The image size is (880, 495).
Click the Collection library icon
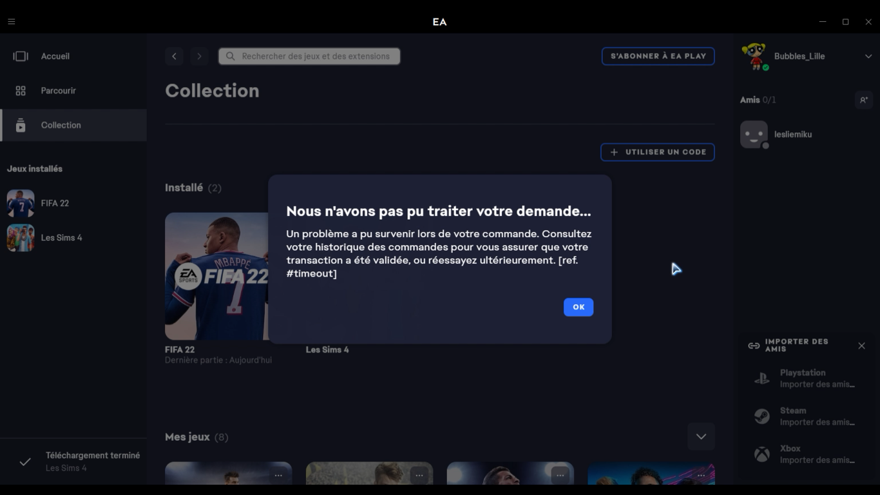pyautogui.click(x=21, y=125)
